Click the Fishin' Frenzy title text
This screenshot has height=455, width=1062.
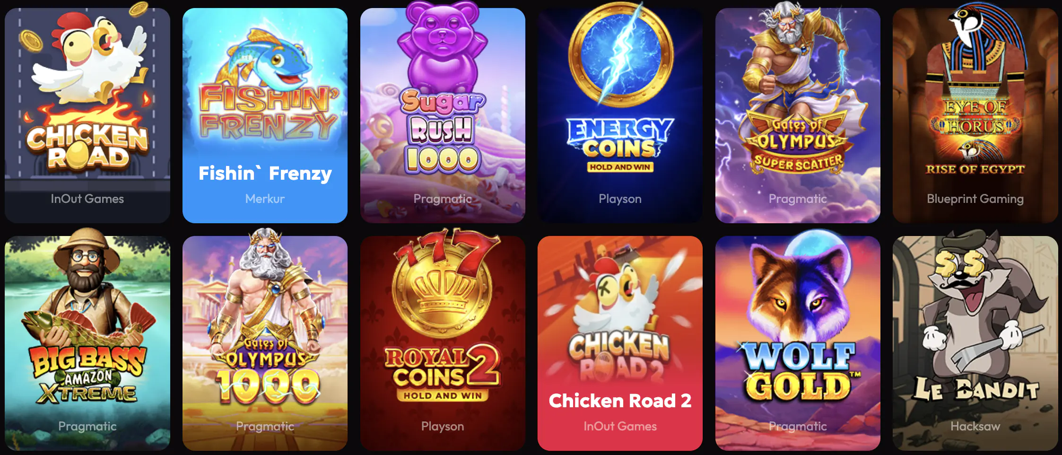pyautogui.click(x=265, y=174)
